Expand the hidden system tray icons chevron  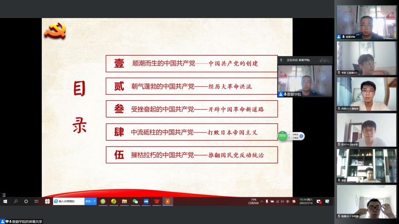[262, 202]
